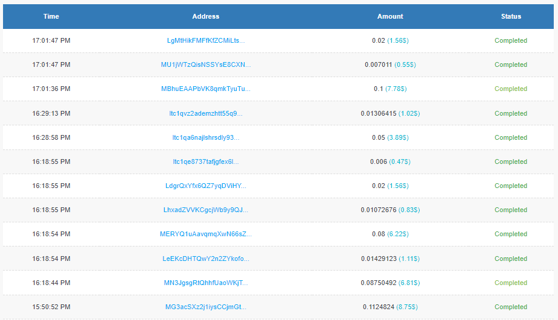The height and width of the screenshot is (320, 558).
Task: Click the 0.1124824 (8.75$) amount cell
Action: point(390,307)
